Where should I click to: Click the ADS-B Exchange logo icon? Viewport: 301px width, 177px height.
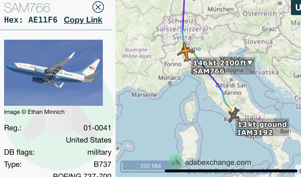point(176,163)
